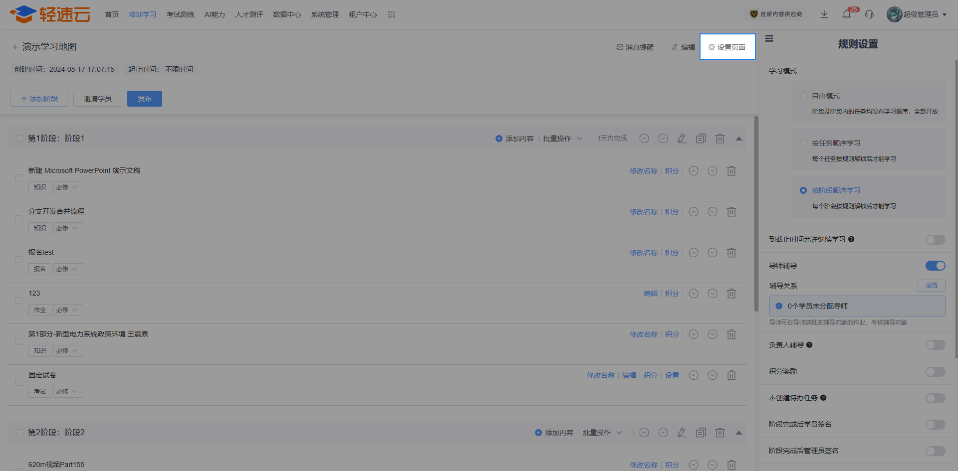958x471 pixels.
Task: Select the 自由模式 radio option
Action: (x=803, y=96)
